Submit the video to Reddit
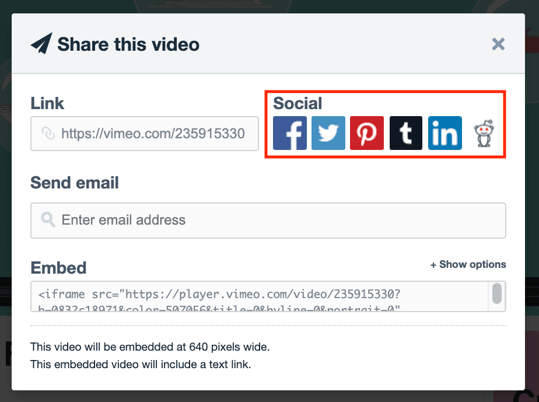Viewport: 539px width, 402px height. coord(484,134)
